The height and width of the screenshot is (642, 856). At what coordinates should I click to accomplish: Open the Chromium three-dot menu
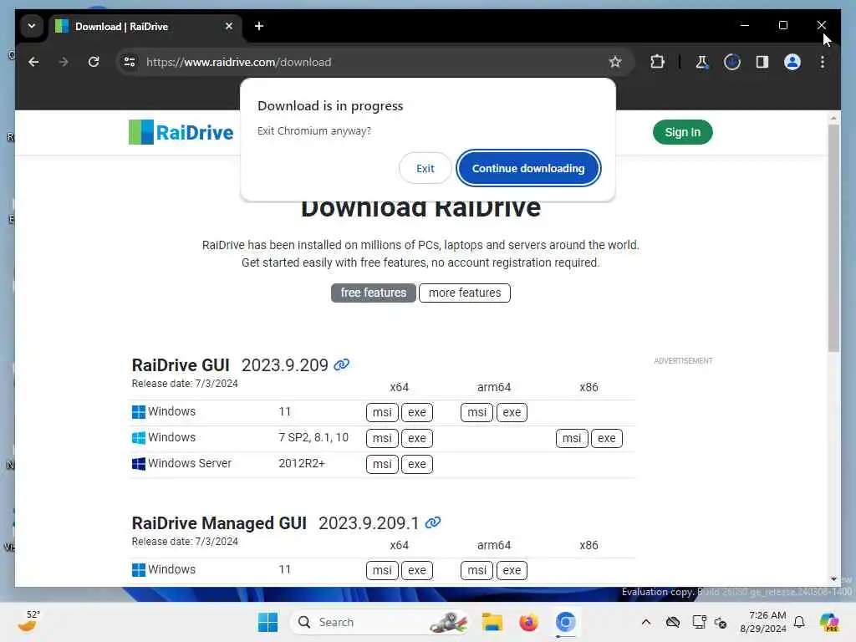823,62
